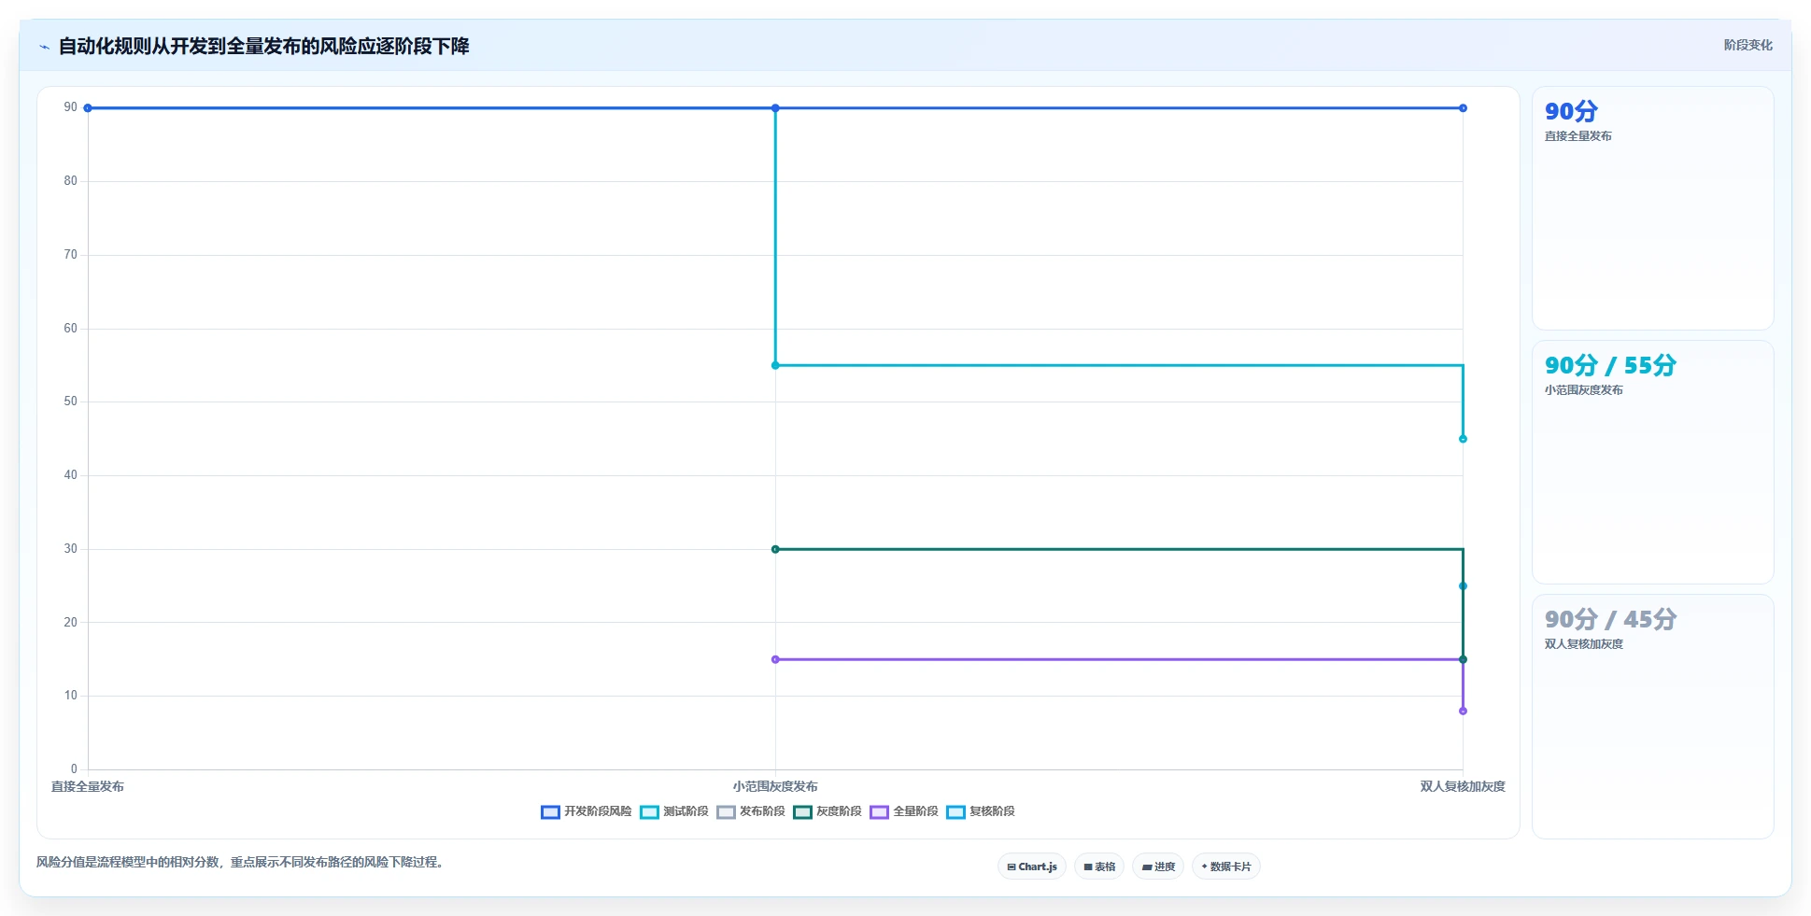Toggle the 测试阶段 legend series
The height and width of the screenshot is (916, 1811).
(x=674, y=811)
